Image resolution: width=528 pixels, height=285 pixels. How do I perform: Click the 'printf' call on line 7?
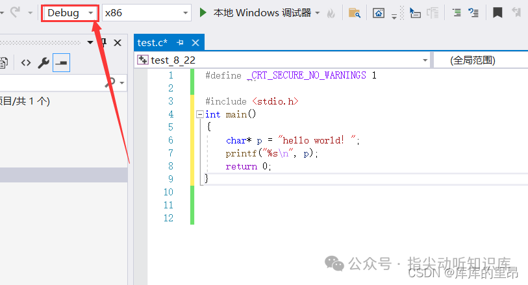click(x=241, y=153)
